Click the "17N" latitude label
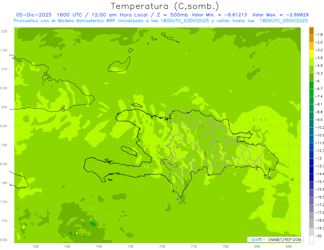Image resolution: width=324 pixels, height=250 pixels. tap(4, 221)
